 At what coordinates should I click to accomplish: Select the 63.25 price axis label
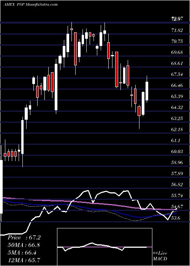[x=177, y=119]
